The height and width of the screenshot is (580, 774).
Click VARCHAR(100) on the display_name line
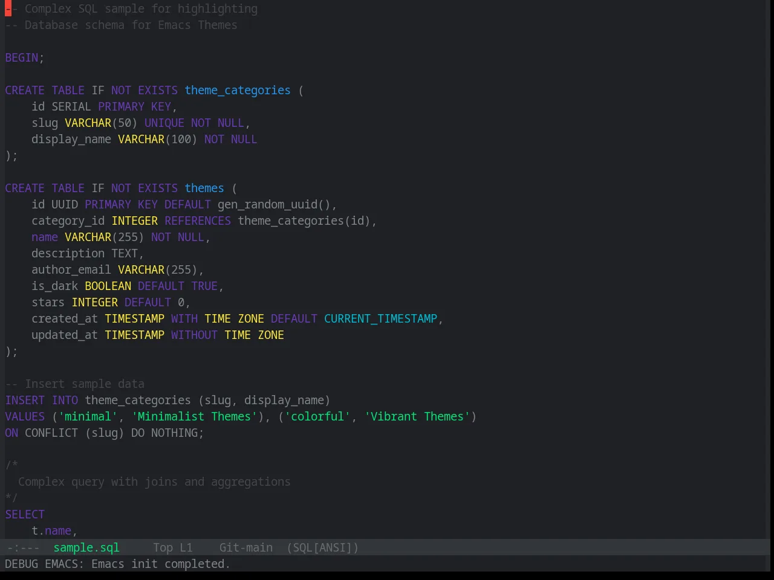pos(158,139)
